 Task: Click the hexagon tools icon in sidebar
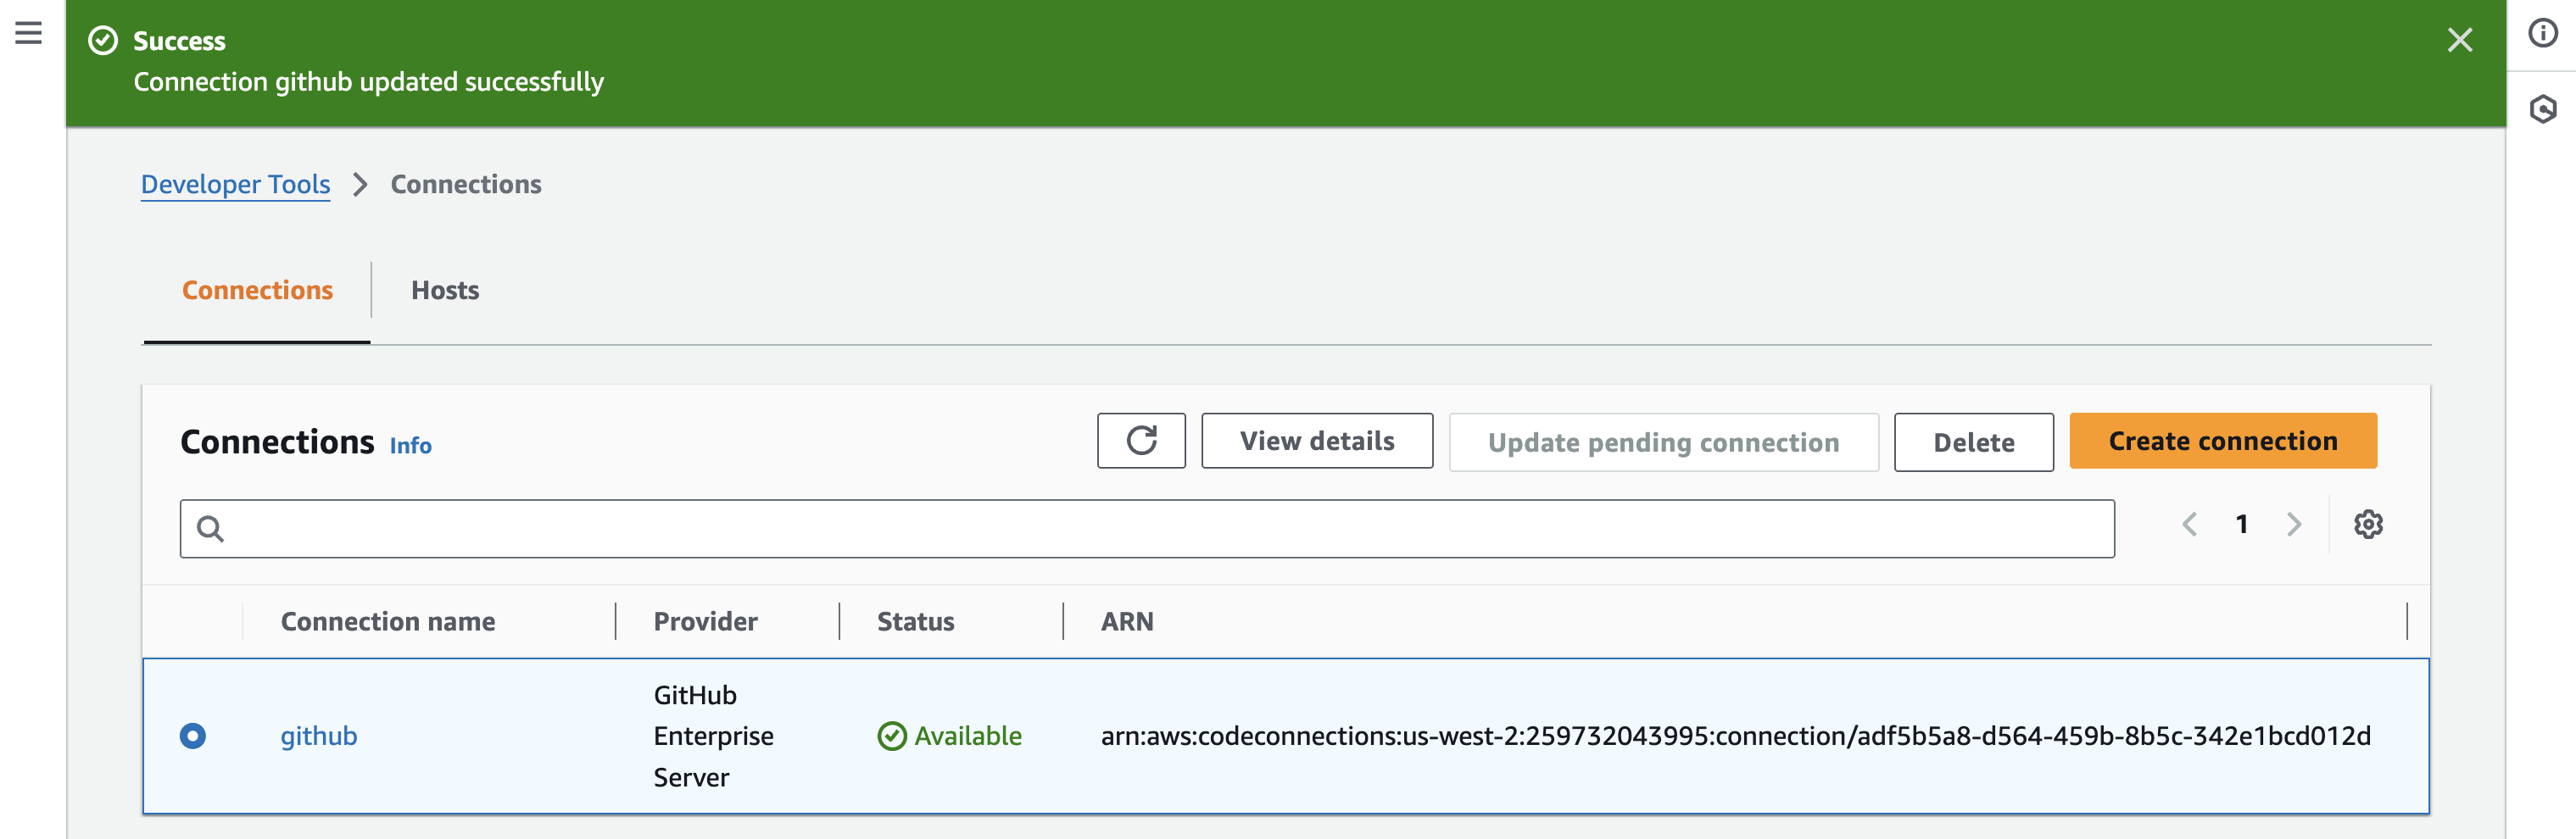click(2542, 108)
